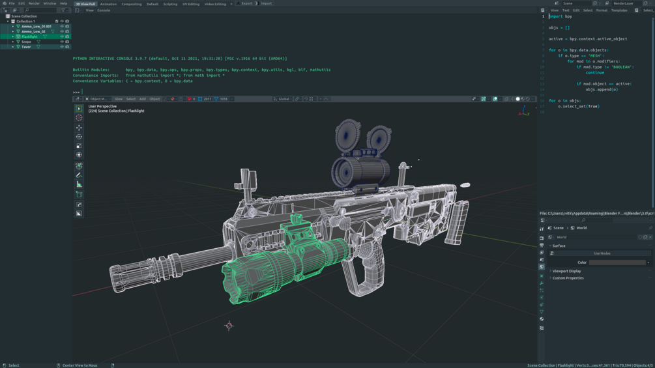Open the Object Constraints properties tab
Screen dimensions: 655x368
click(x=542, y=305)
